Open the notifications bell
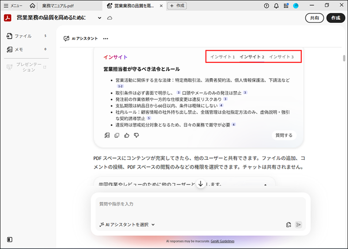 click(x=277, y=6)
